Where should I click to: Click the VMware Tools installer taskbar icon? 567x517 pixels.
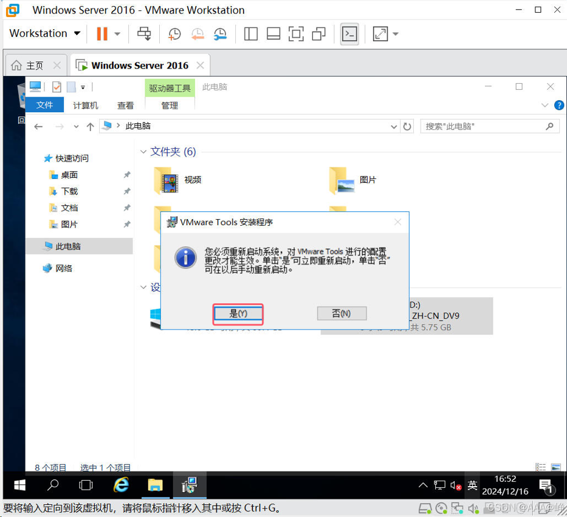click(x=190, y=485)
